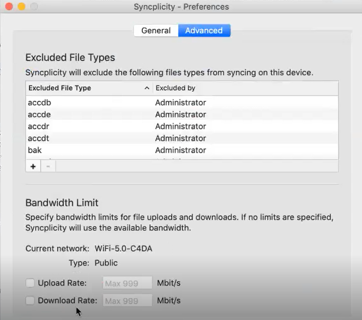This screenshot has height=320, width=362.
Task: Click the Excluded by column header
Action: pos(176,88)
